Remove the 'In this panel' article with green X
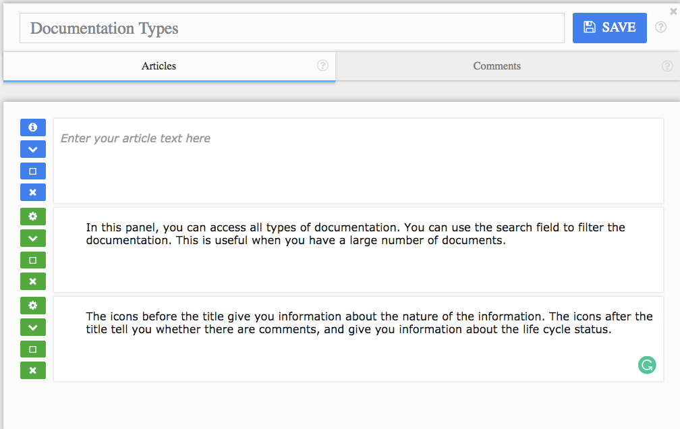Image resolution: width=680 pixels, height=429 pixels. click(x=33, y=281)
